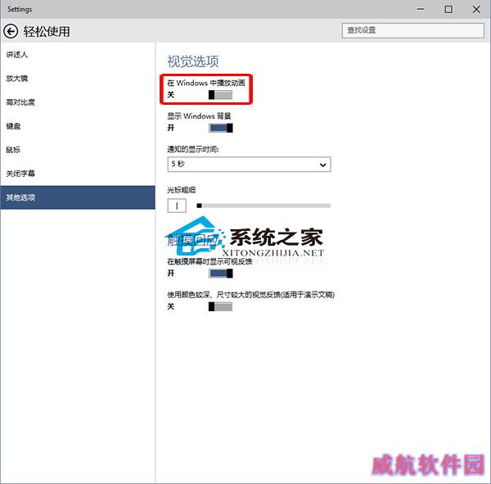Open the 放大镜 section
Viewport: 491px width, 484px height.
coord(78,79)
